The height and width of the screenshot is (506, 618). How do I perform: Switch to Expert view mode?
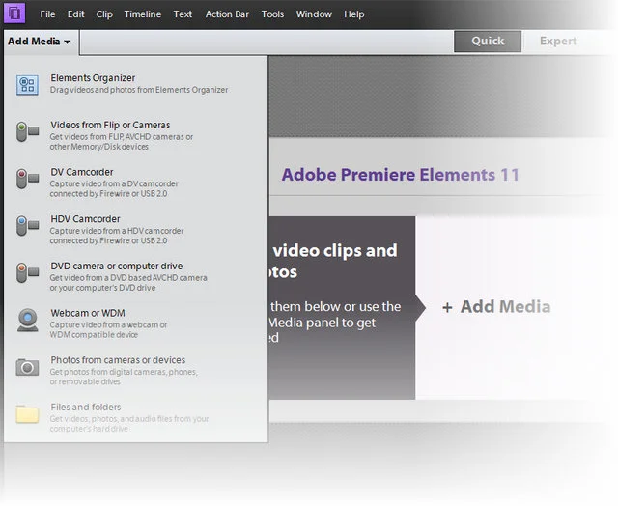click(x=558, y=41)
